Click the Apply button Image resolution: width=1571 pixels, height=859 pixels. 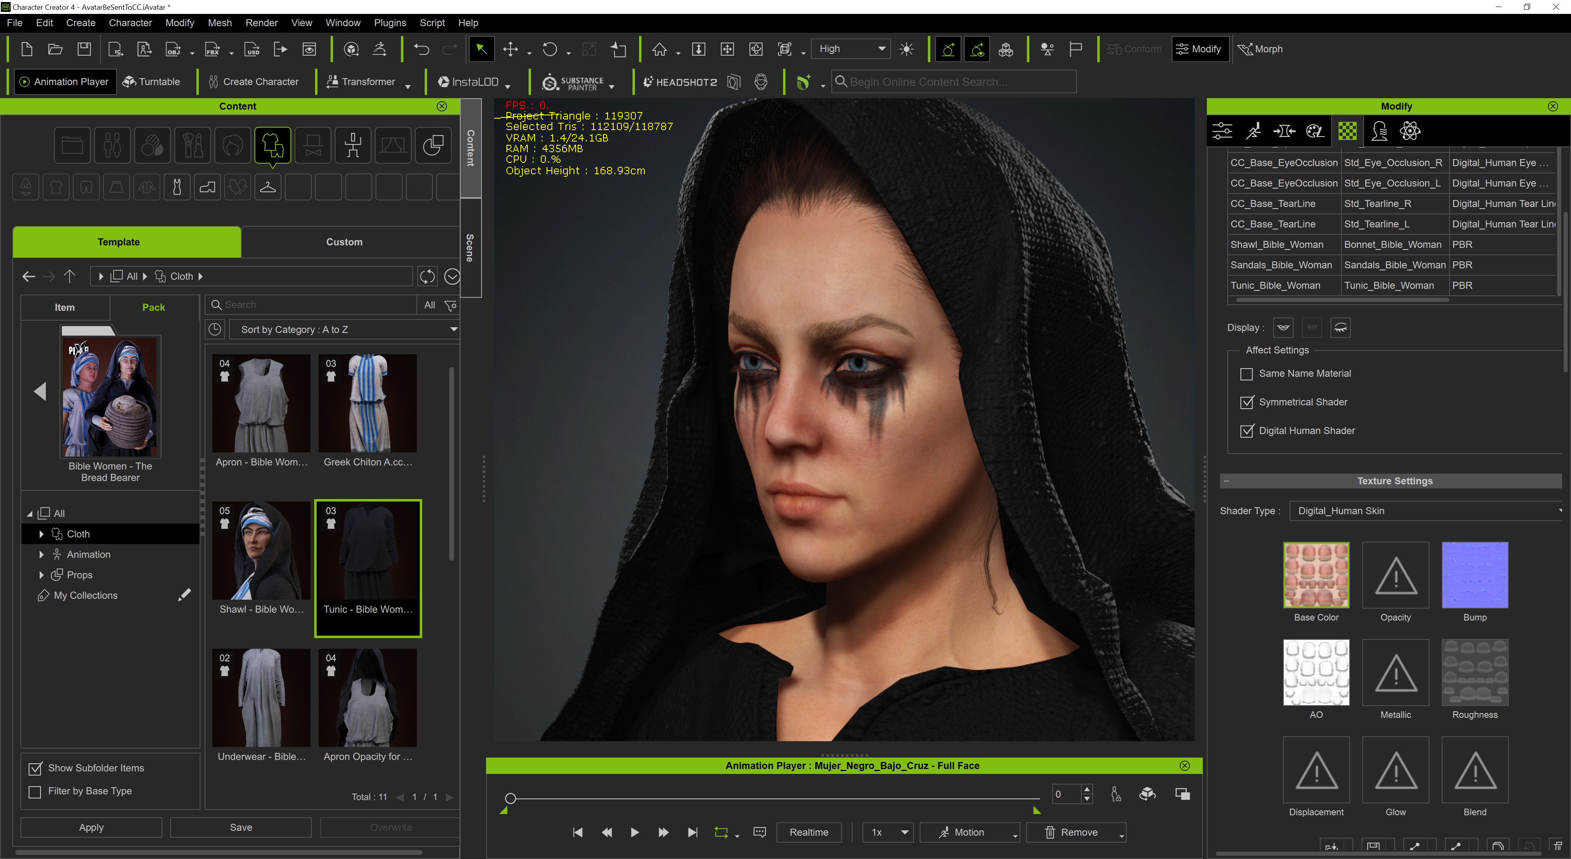[91, 827]
